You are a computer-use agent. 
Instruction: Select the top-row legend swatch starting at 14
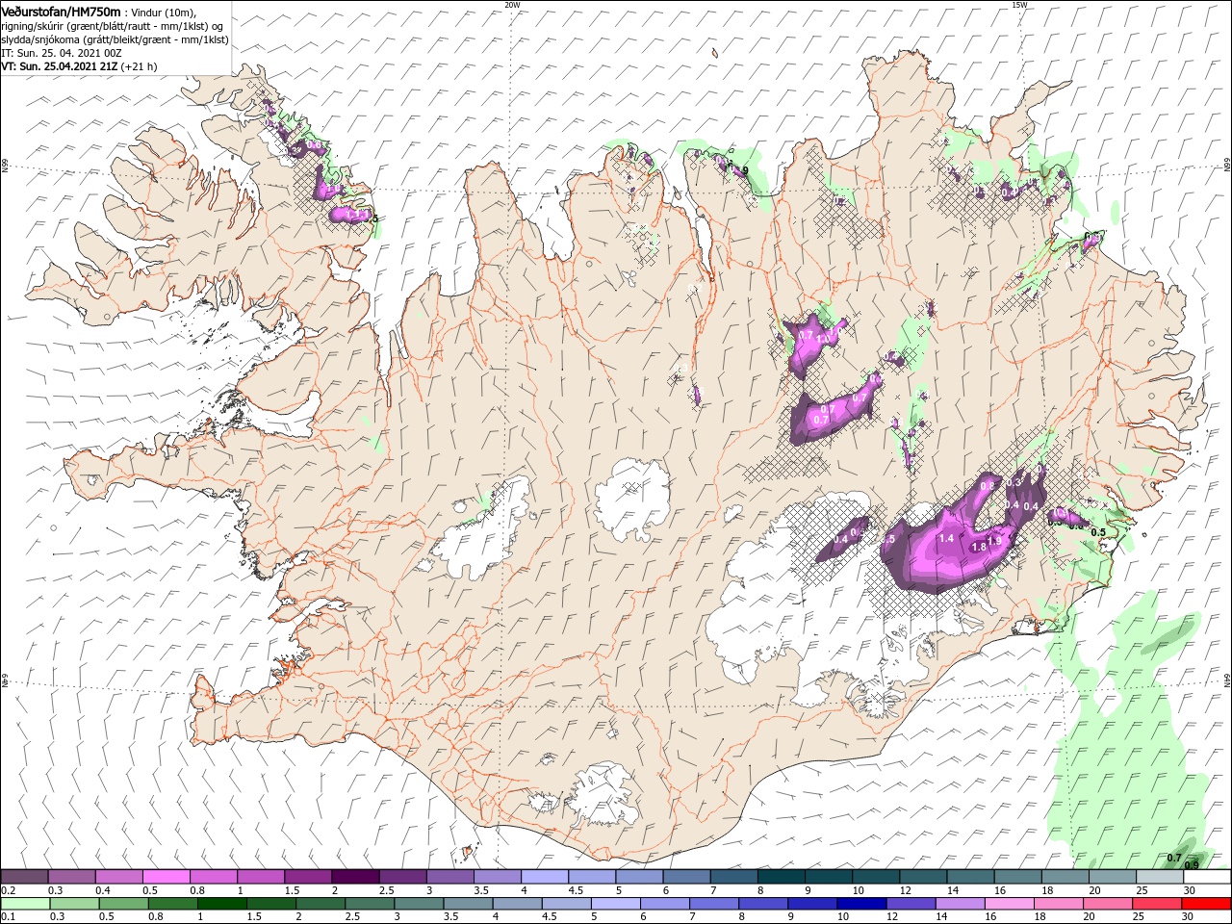[x=970, y=877]
